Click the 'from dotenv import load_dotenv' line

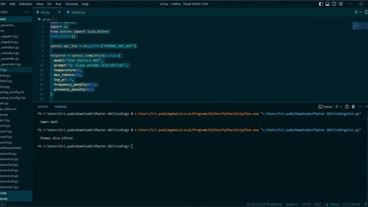pos(79,32)
